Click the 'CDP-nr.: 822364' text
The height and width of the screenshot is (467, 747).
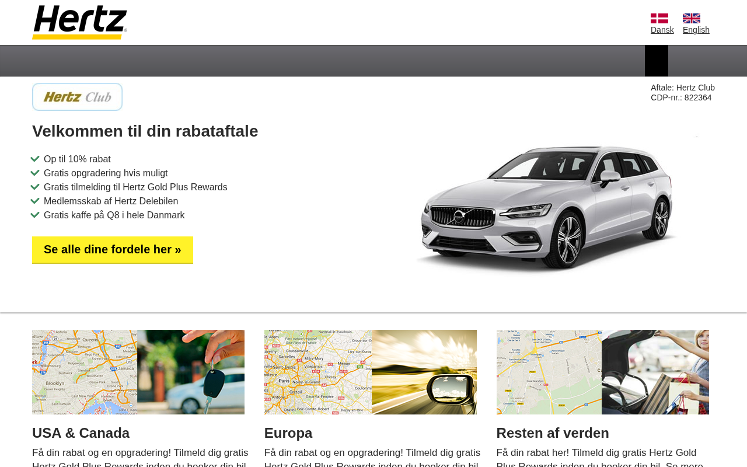click(x=681, y=97)
